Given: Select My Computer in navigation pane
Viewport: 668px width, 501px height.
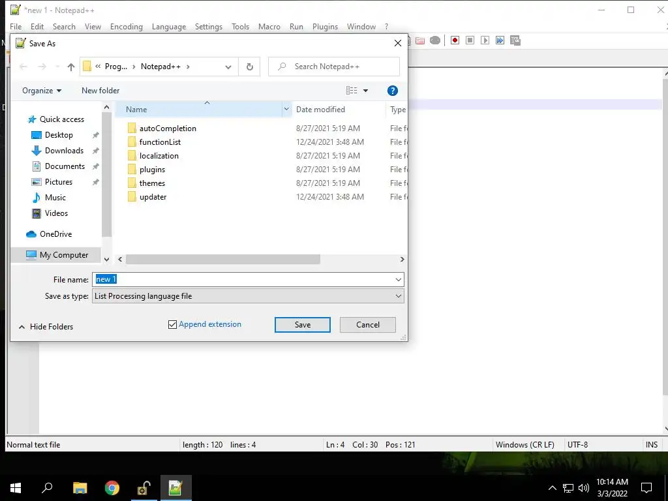Looking at the screenshot, I should pos(63,255).
